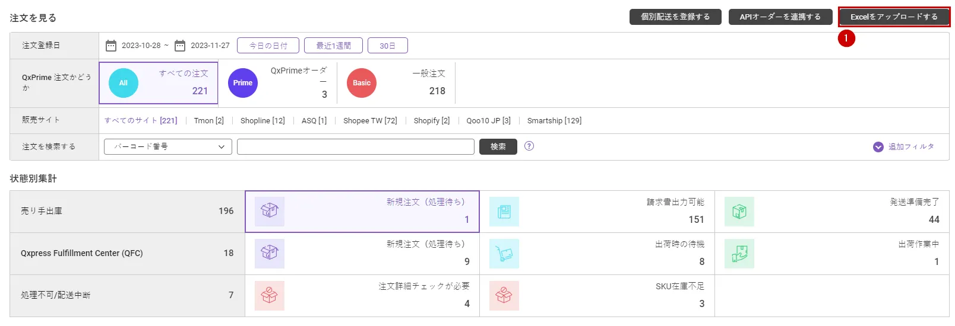Image resolution: width=955 pixels, height=326 pixels.
Task: Open the start date calendar icon
Action: tap(111, 46)
